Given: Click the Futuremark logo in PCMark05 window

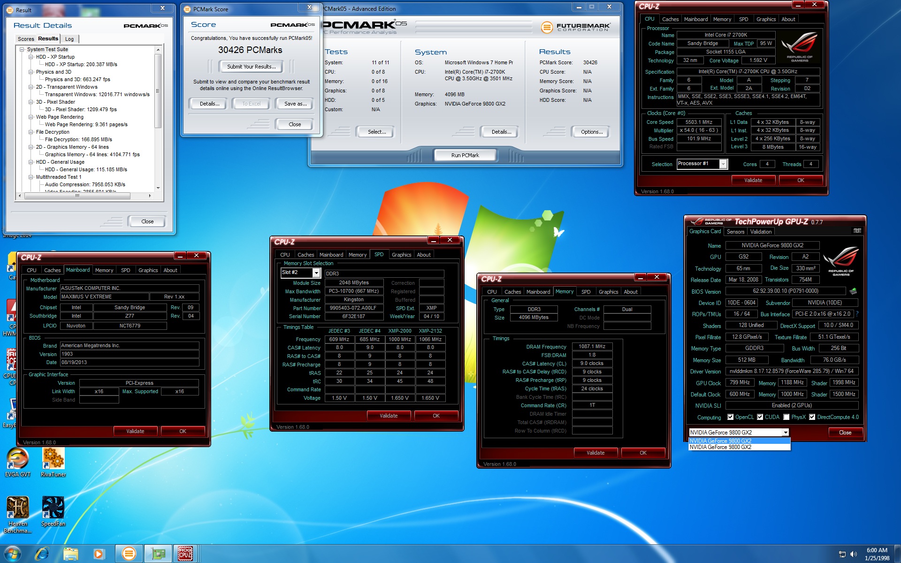Looking at the screenshot, I should [x=575, y=27].
